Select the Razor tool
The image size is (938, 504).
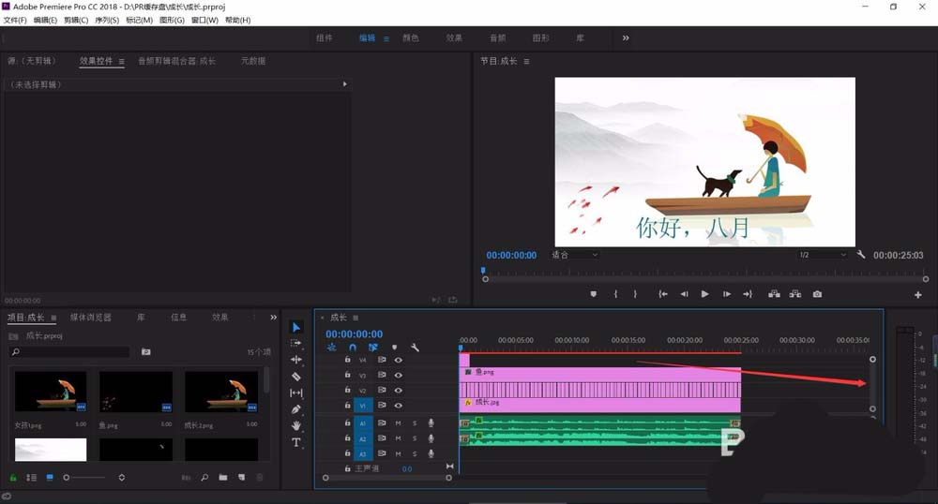point(296,377)
